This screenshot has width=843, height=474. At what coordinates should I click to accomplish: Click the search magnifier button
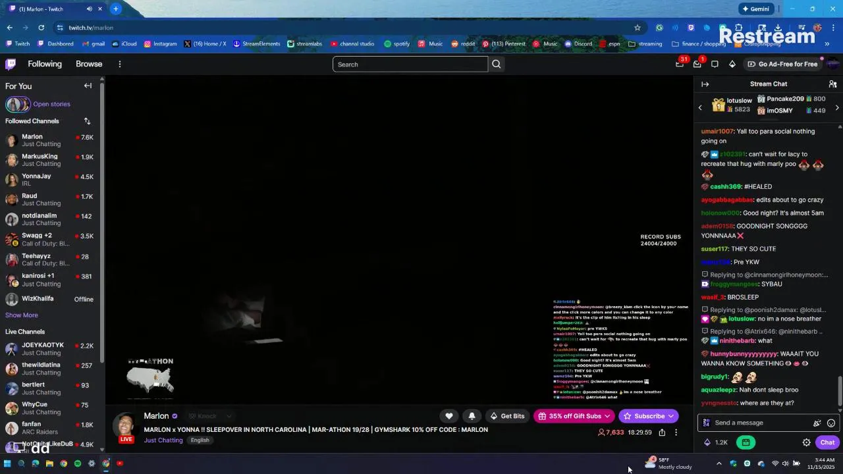coord(497,64)
